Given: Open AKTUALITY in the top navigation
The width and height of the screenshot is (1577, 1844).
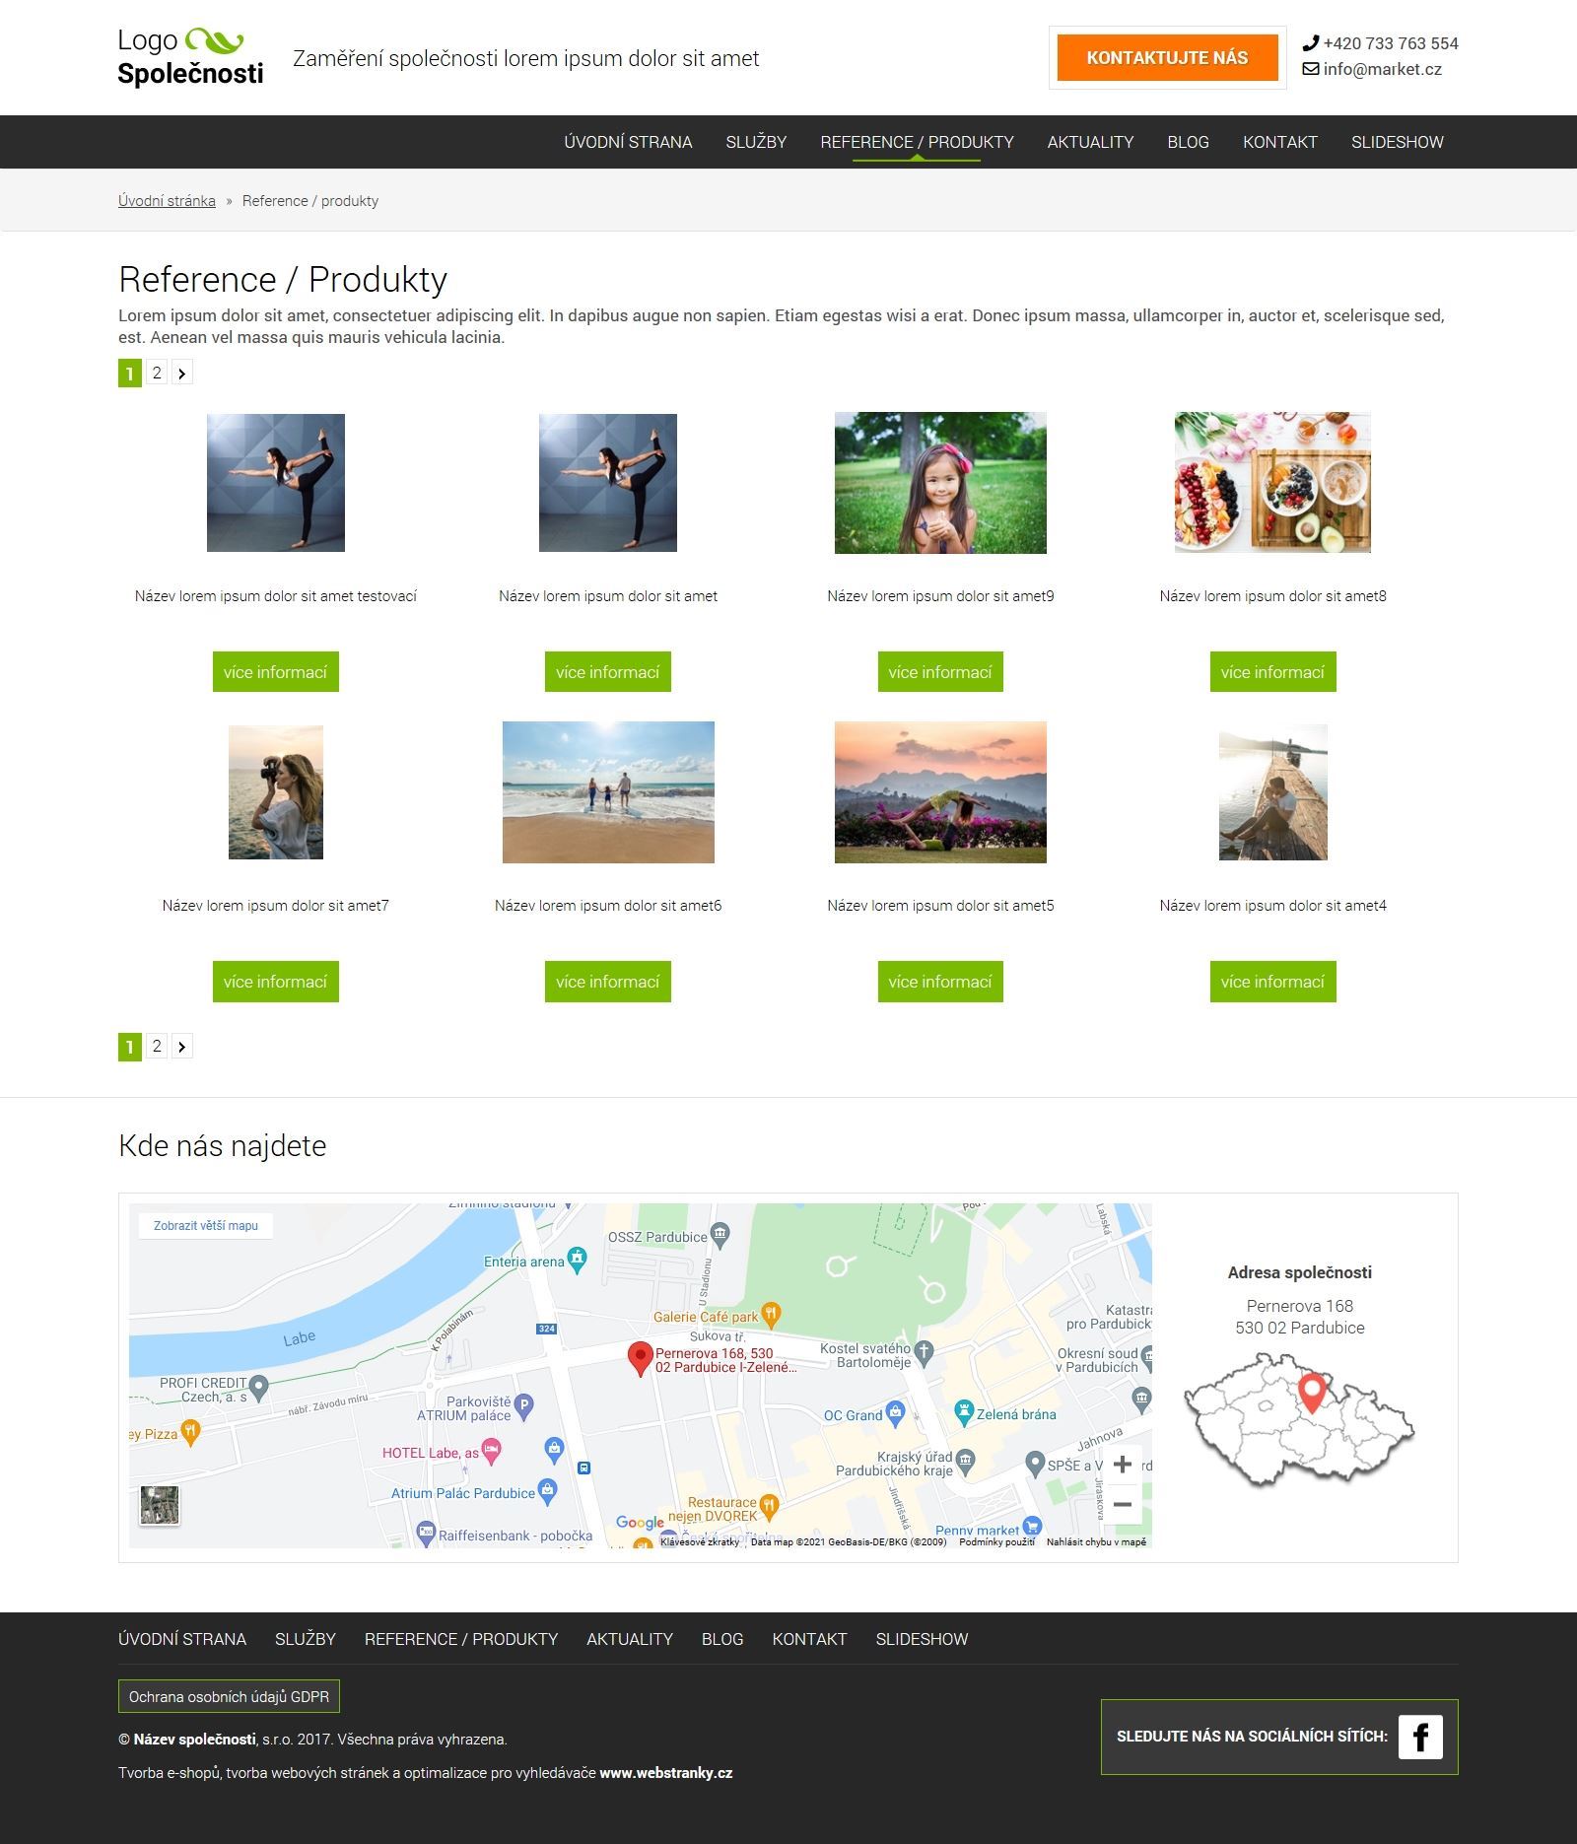Looking at the screenshot, I should tap(1090, 142).
